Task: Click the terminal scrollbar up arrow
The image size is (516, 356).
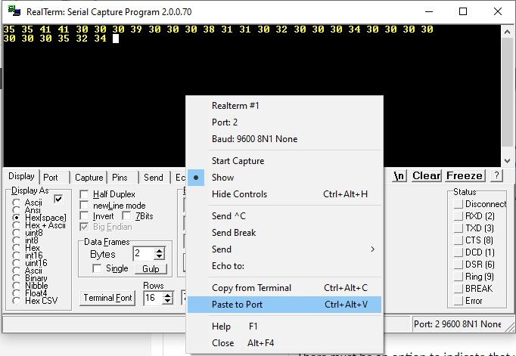Action: click(x=507, y=33)
